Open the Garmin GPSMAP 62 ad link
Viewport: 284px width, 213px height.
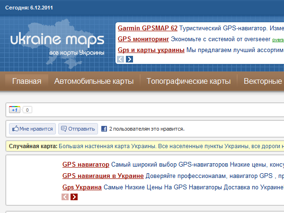[148, 28]
